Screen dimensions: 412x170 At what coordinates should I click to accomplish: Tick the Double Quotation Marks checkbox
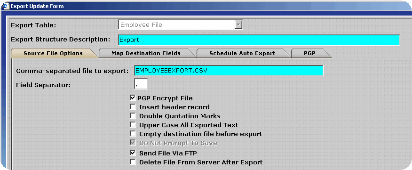pos(133,116)
